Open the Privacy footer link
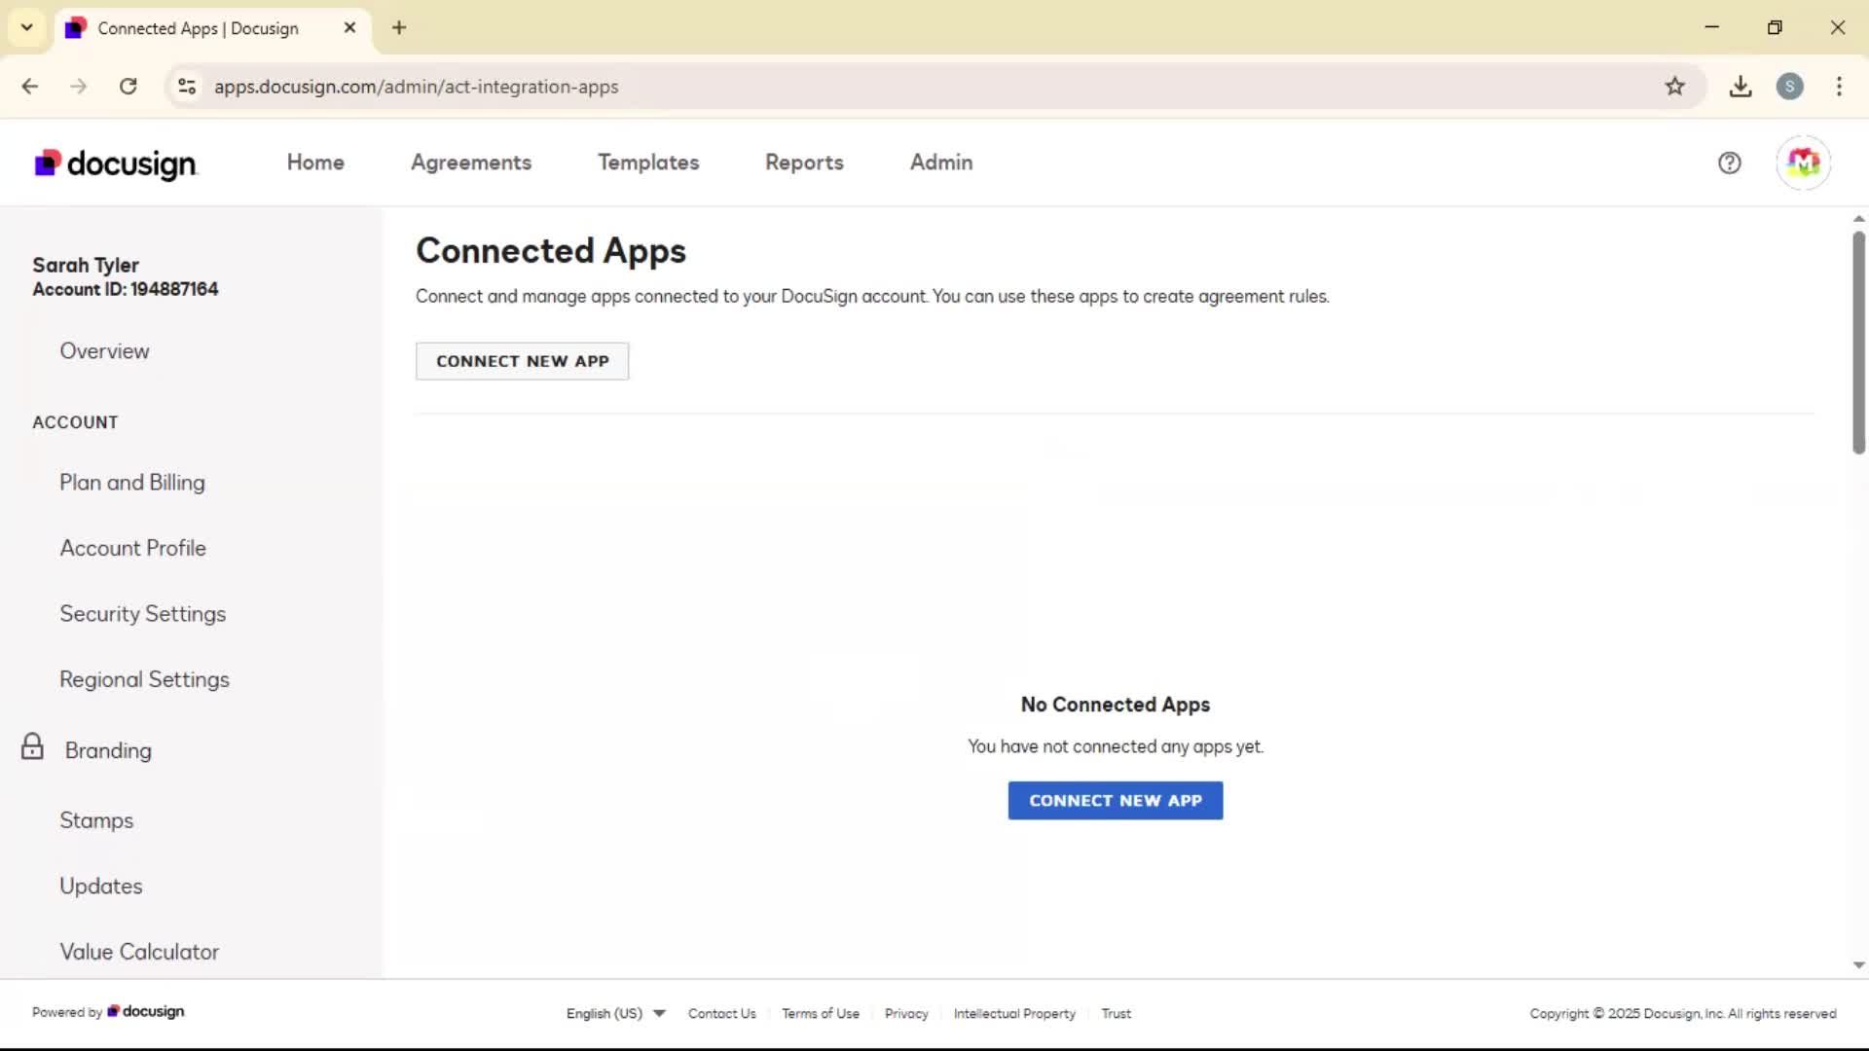Screen dimensions: 1869x1051 click(x=906, y=1013)
